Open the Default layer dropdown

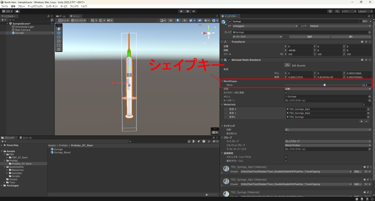click(340, 26)
